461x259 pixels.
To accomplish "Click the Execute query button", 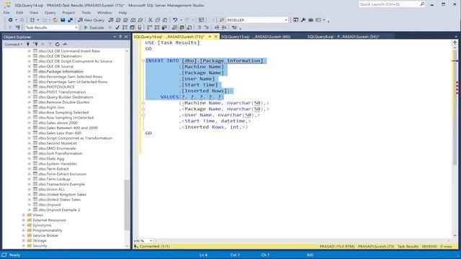I will tap(94, 27).
